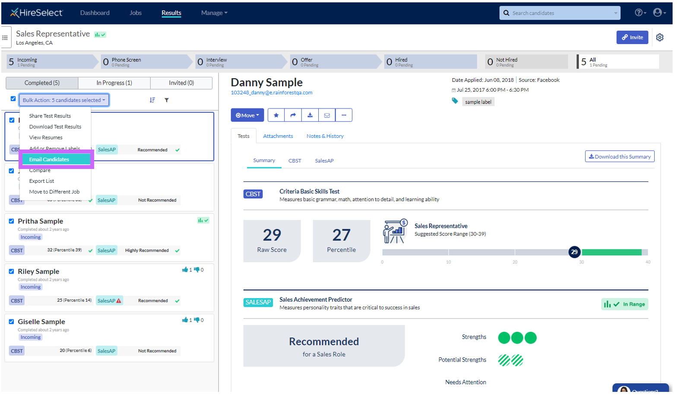Star Danny Sample as favorite
Image resolution: width=678 pixels, height=401 pixels.
276,115
